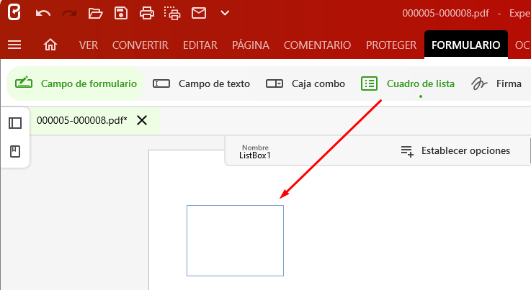The width and height of the screenshot is (531, 290).
Task: Select the Caja combo tool
Action: (x=305, y=83)
